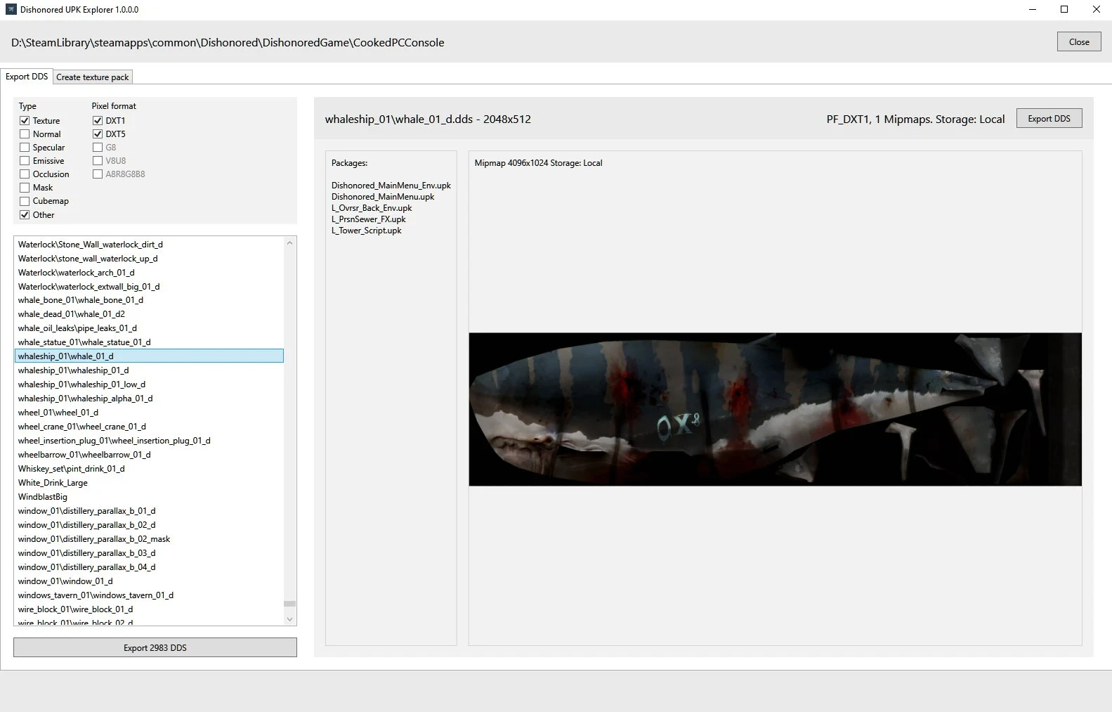Enable the Specular type filter
Viewport: 1112px width, 712px height.
[x=25, y=148]
